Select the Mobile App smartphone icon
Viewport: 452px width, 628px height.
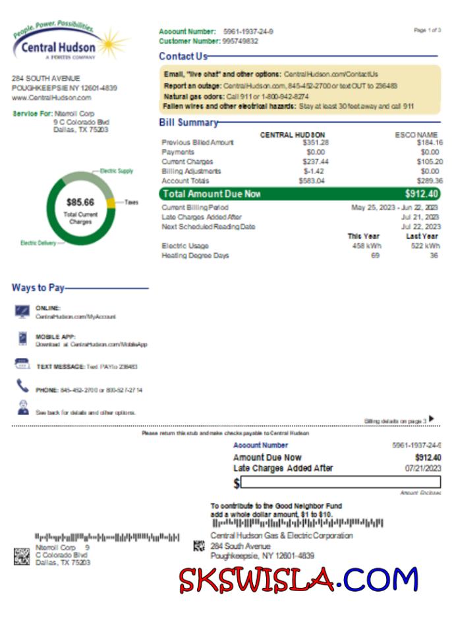point(22,339)
